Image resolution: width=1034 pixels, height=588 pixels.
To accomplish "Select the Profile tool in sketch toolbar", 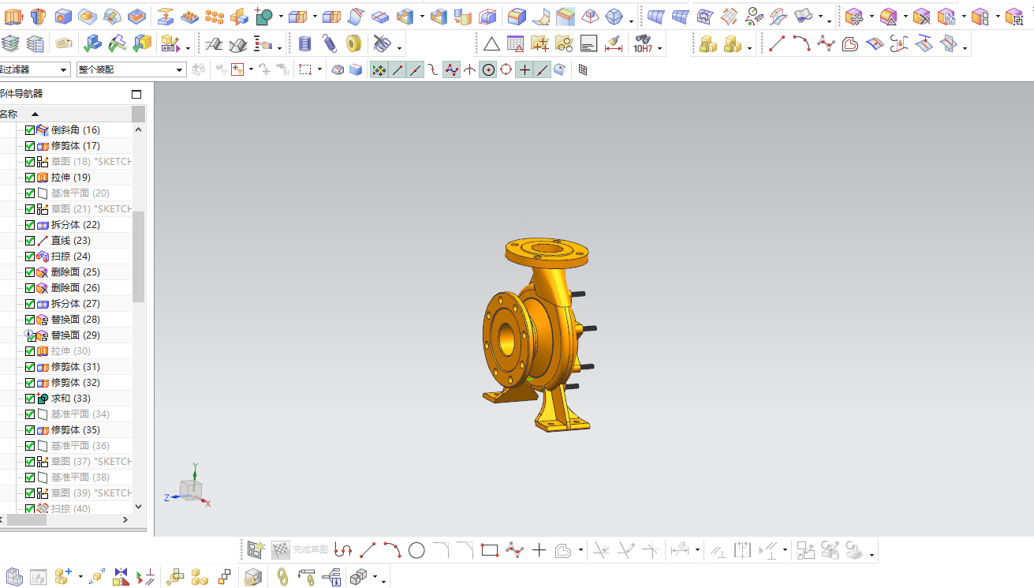I will (343, 550).
